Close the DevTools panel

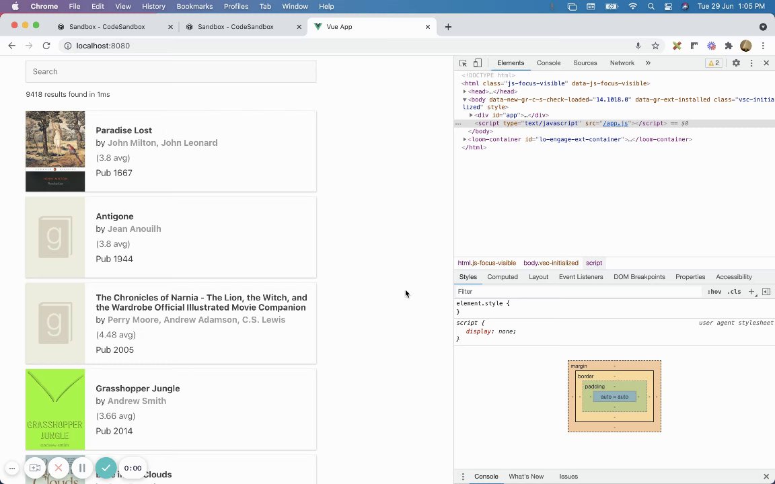click(766, 63)
